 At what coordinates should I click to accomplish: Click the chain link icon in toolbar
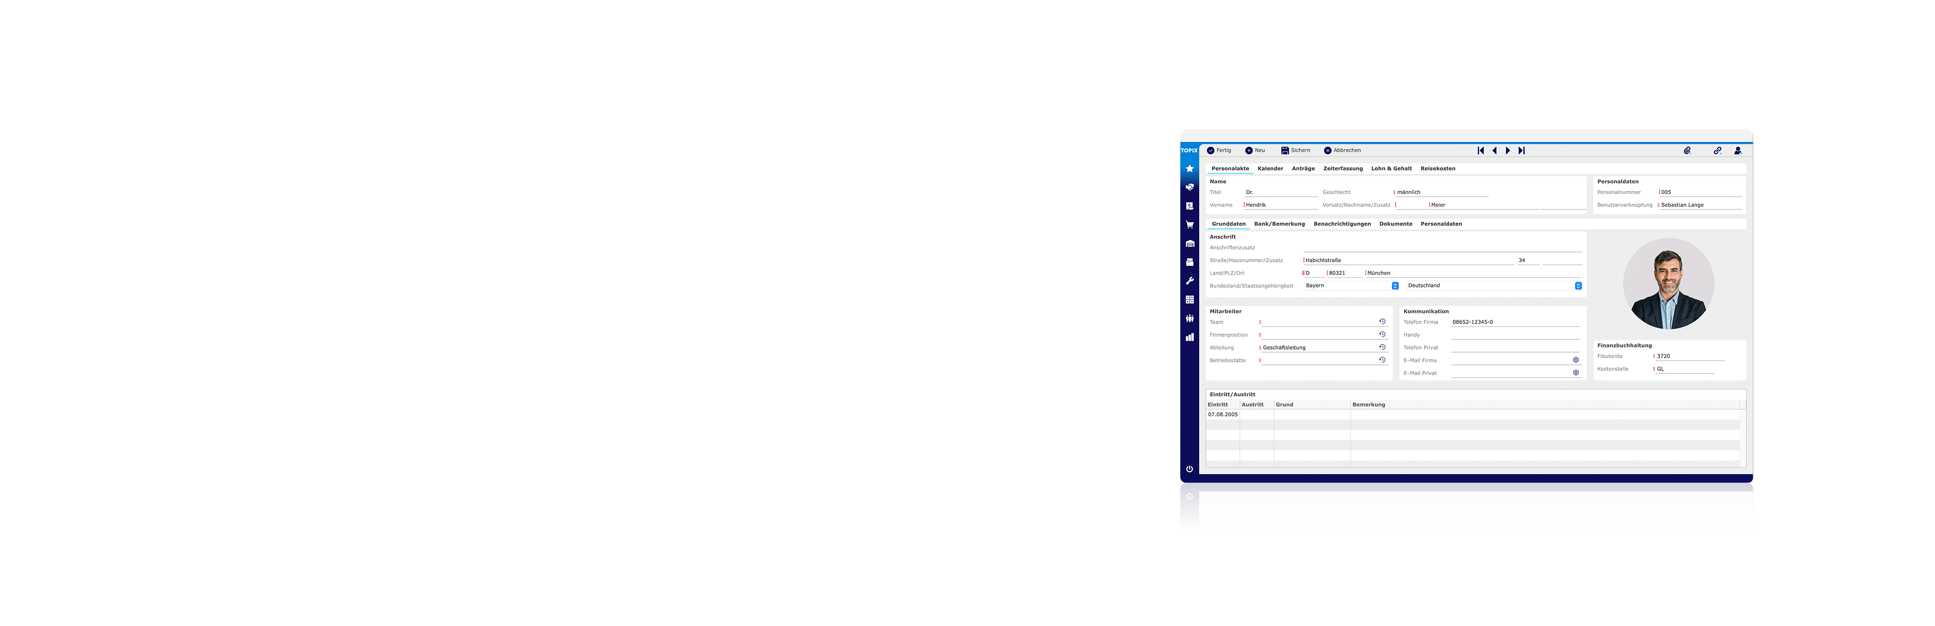pos(1717,150)
